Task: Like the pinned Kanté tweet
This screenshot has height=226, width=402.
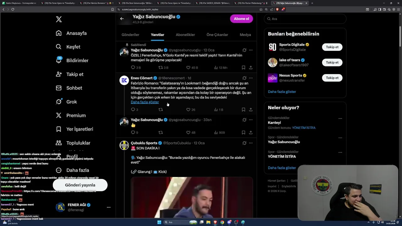Action: pyautogui.click(x=188, y=67)
